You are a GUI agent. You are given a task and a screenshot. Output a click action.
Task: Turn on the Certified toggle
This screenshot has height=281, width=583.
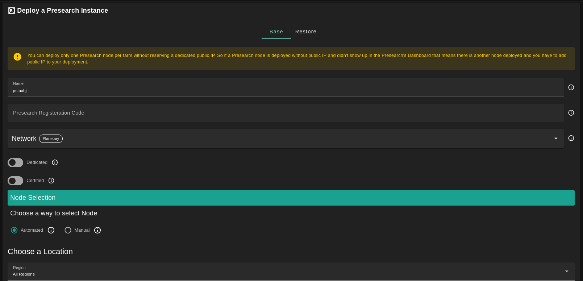coord(15,181)
